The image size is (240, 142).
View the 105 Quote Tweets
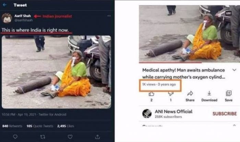40,126
